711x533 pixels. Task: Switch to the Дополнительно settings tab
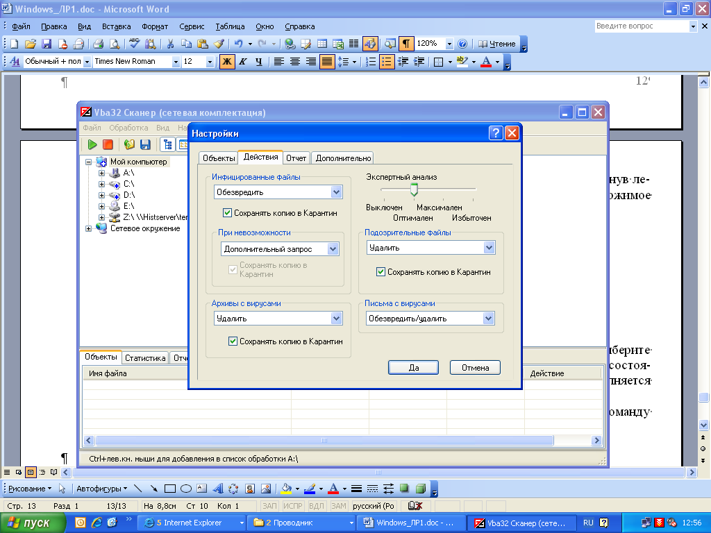click(343, 158)
